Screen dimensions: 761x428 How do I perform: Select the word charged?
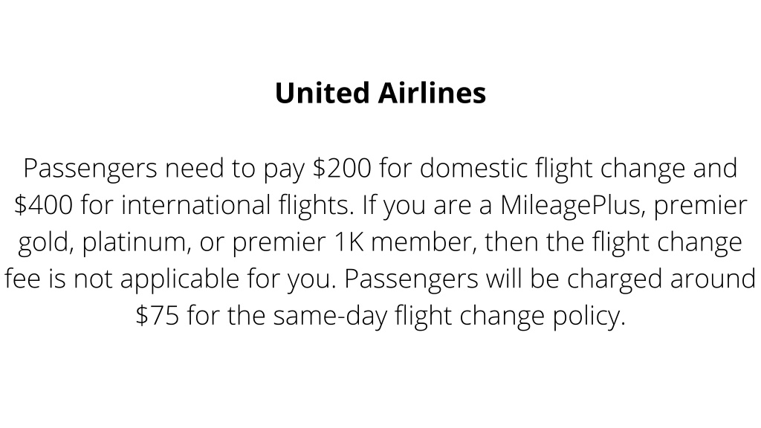pos(615,279)
